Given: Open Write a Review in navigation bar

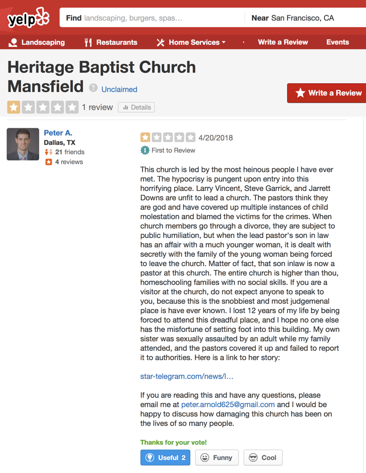Looking at the screenshot, I should [x=283, y=42].
